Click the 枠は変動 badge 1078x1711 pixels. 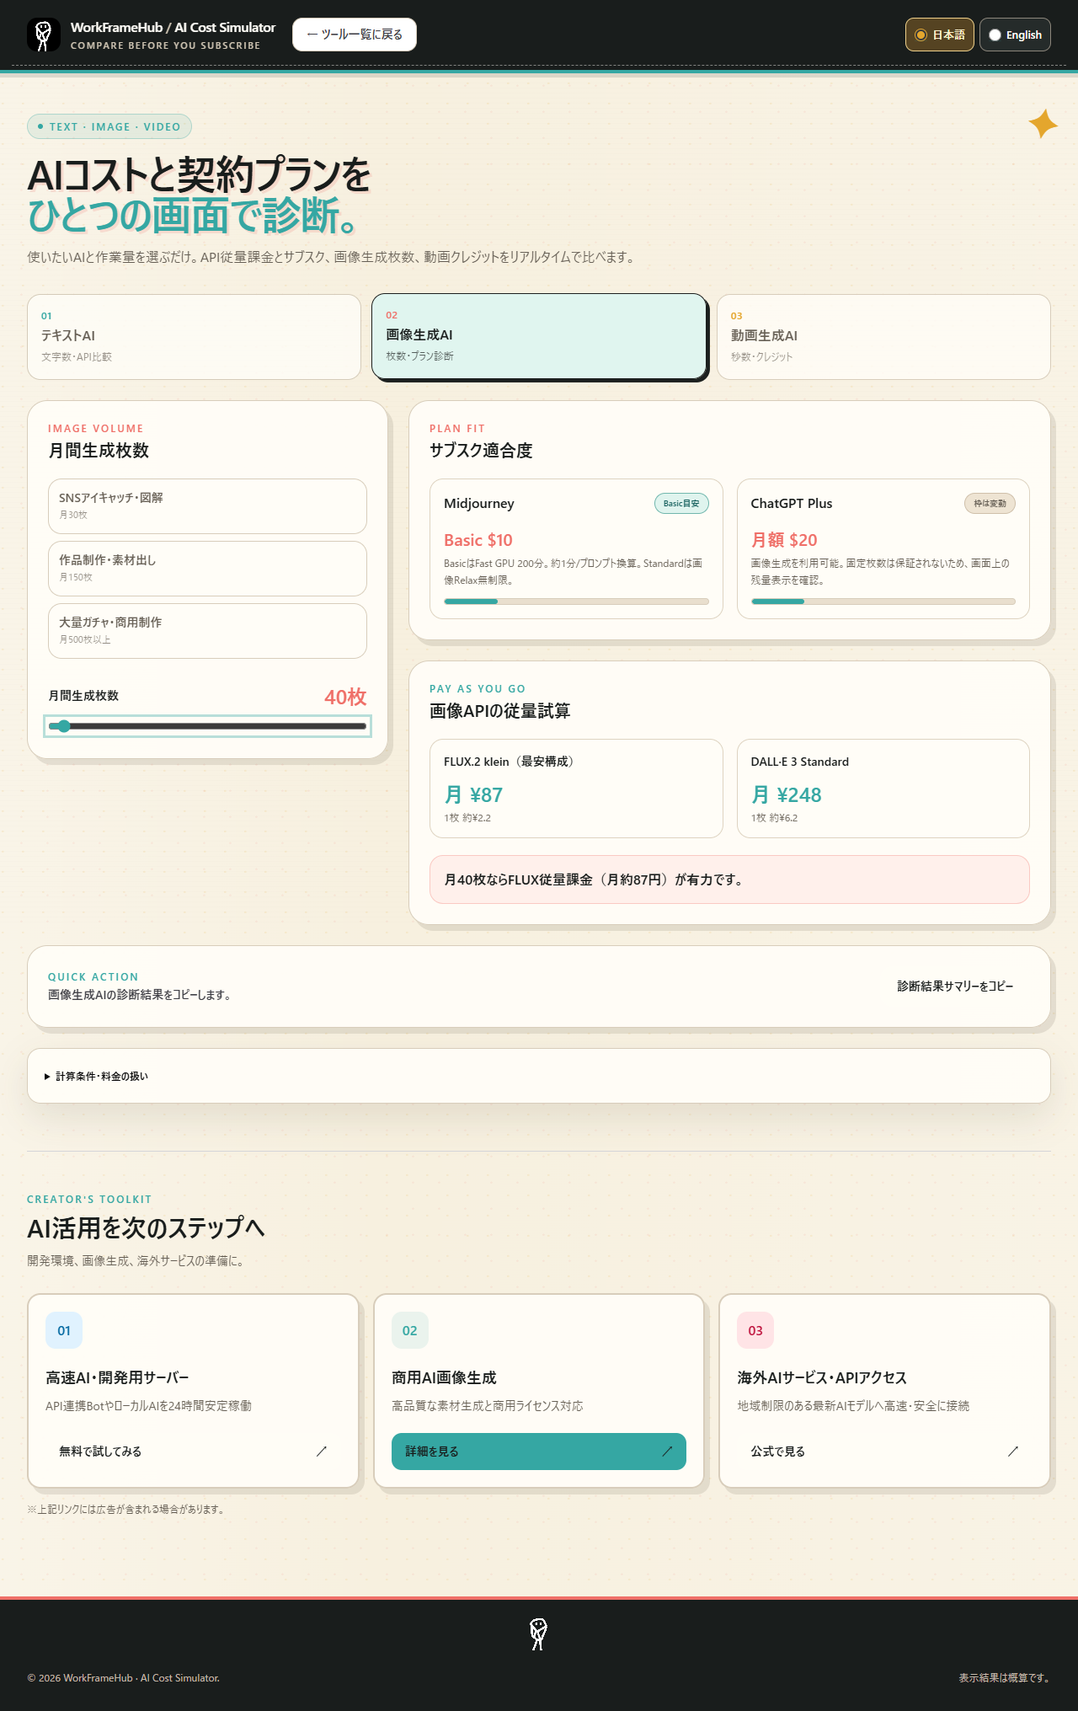point(990,504)
